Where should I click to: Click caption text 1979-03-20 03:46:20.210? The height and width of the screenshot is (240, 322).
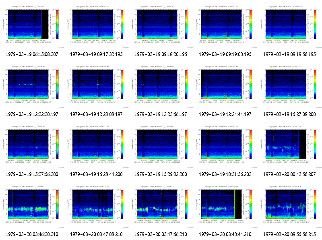[x=32, y=234]
